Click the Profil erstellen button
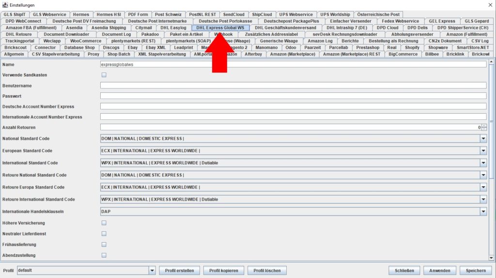The image size is (496, 278). pos(179,270)
